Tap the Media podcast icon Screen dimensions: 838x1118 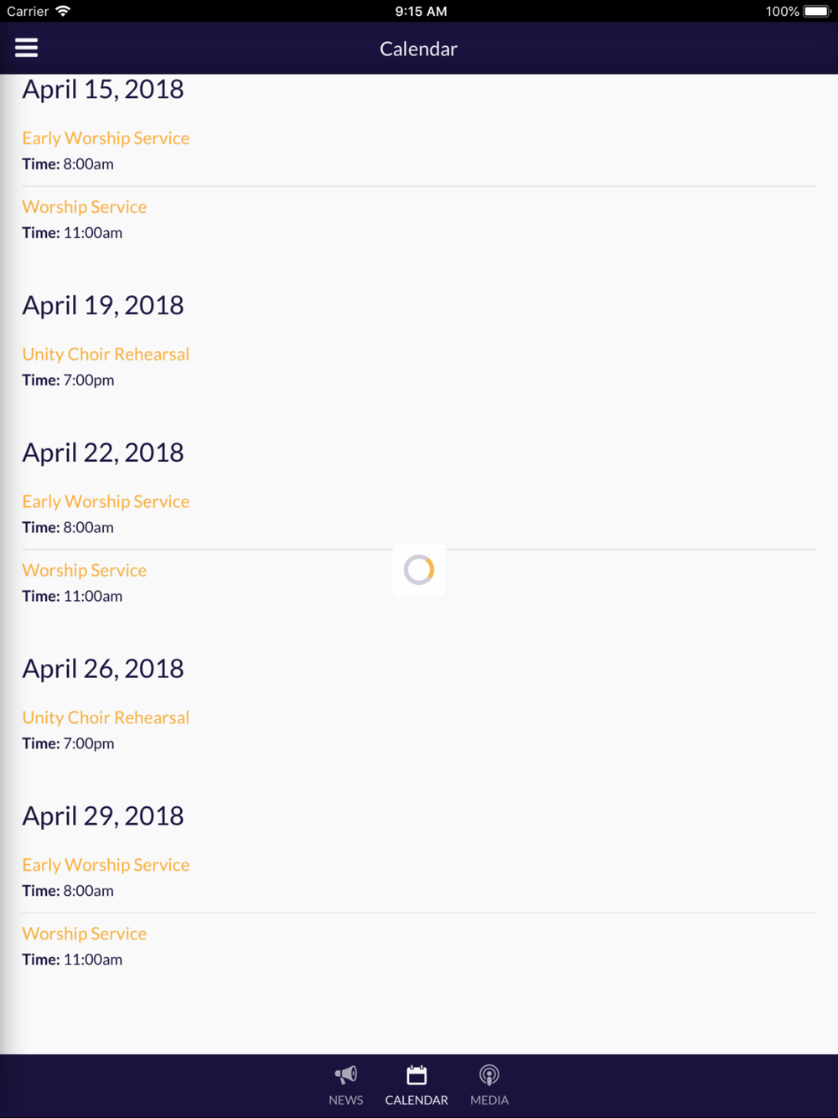(x=489, y=1075)
